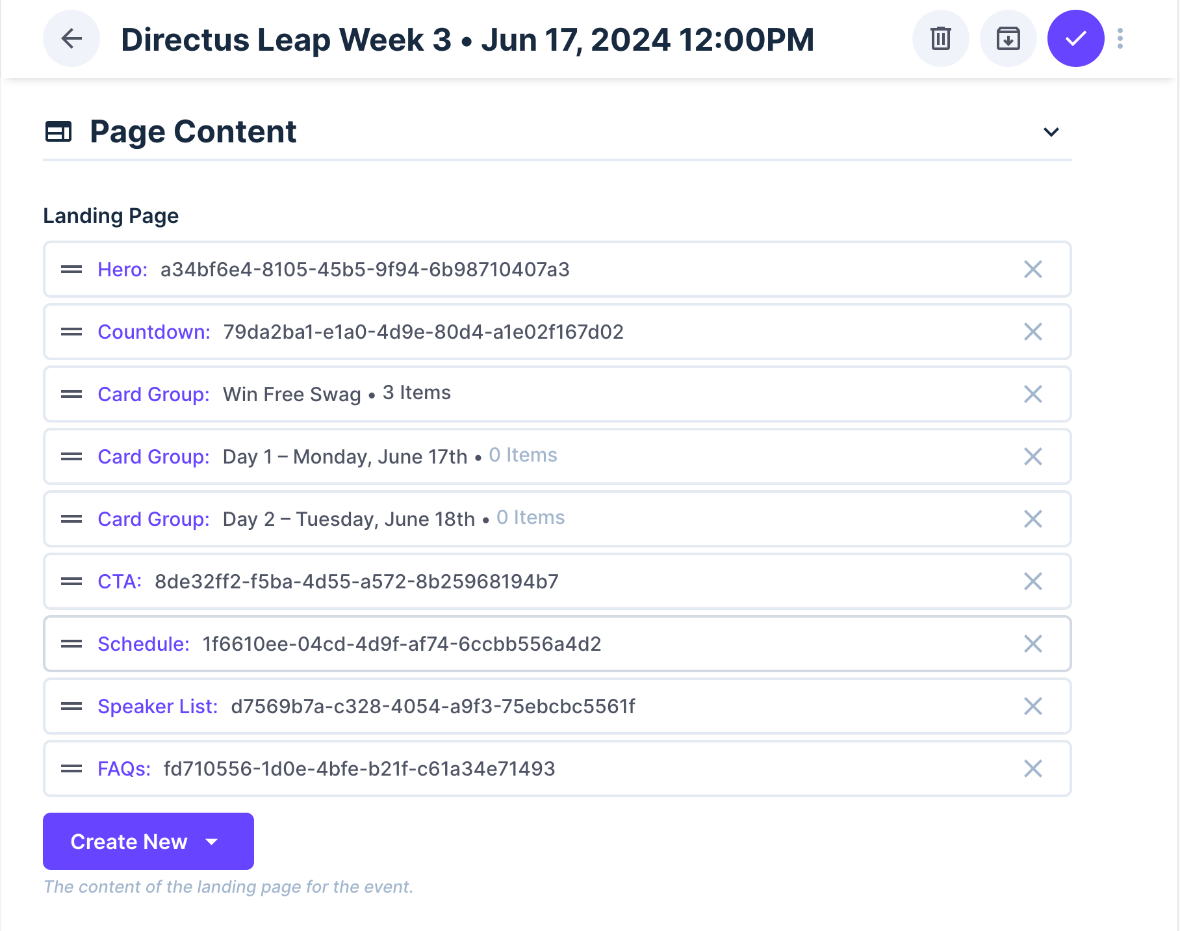
Task: Open the Day 1 – Monday, June 17th card group
Action: point(344,456)
